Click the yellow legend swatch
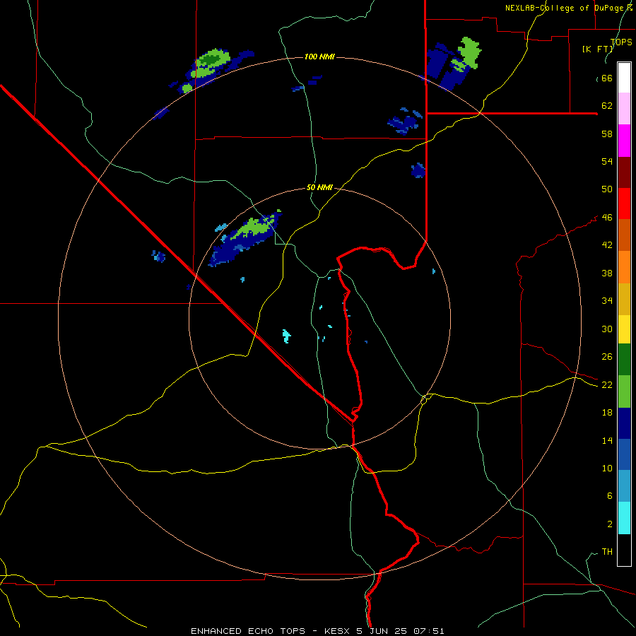Screen dimensions: 636x636 [x=624, y=329]
